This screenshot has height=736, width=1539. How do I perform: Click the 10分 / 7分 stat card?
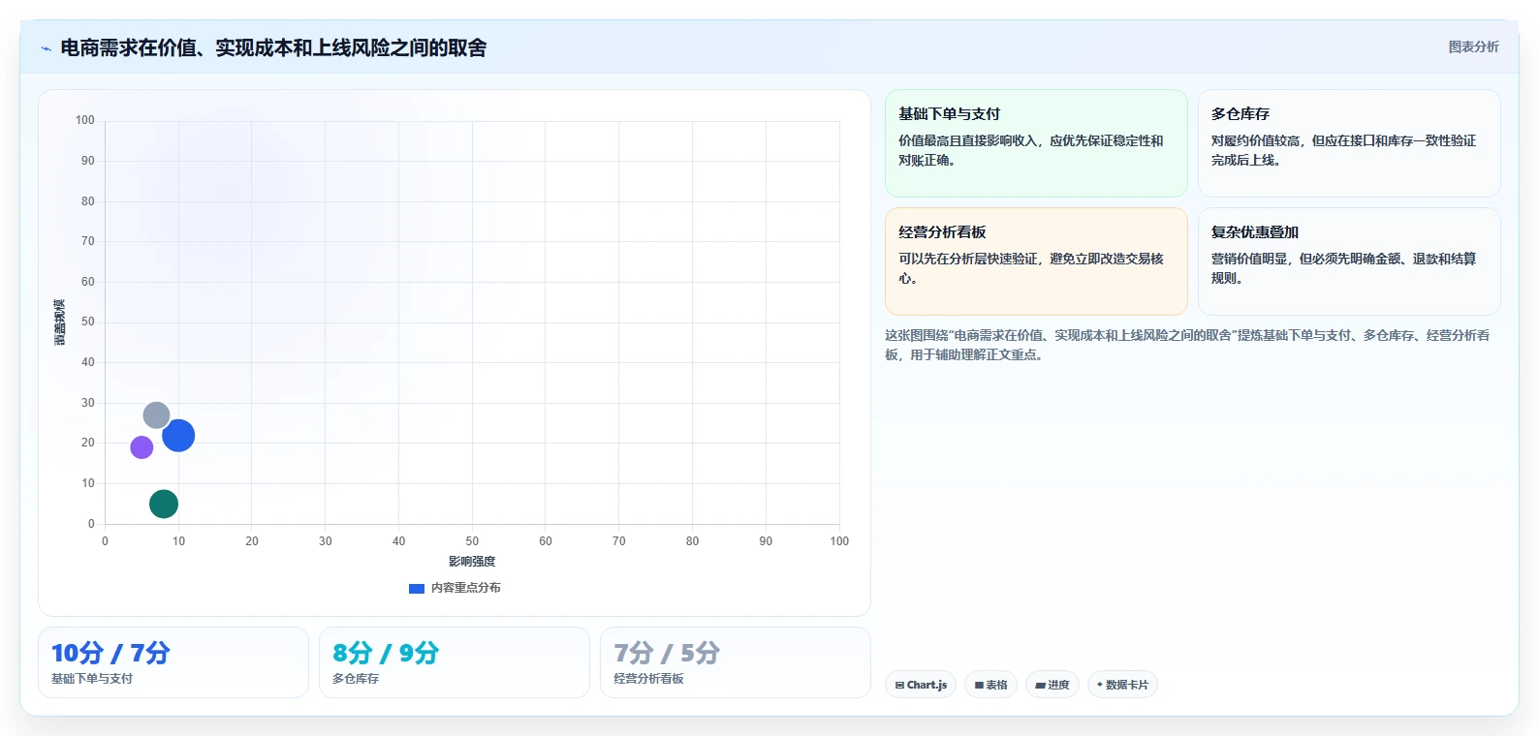[x=173, y=662]
